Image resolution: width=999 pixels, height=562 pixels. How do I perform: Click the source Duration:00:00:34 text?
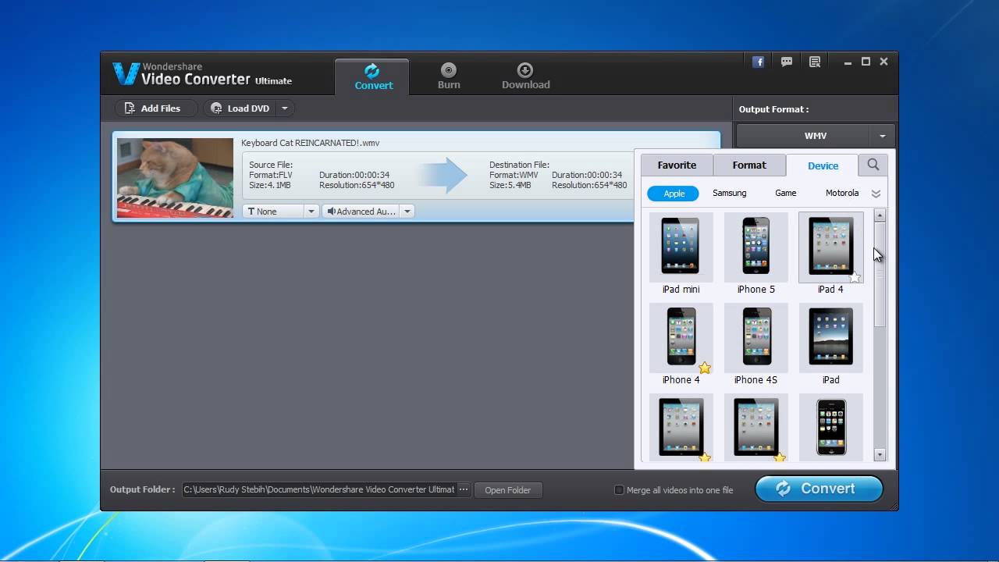[x=354, y=175]
